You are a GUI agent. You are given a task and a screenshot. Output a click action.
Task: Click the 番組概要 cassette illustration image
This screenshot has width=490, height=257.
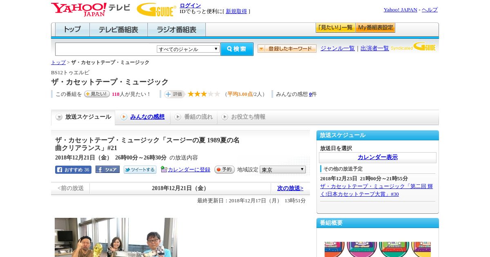click(x=378, y=249)
